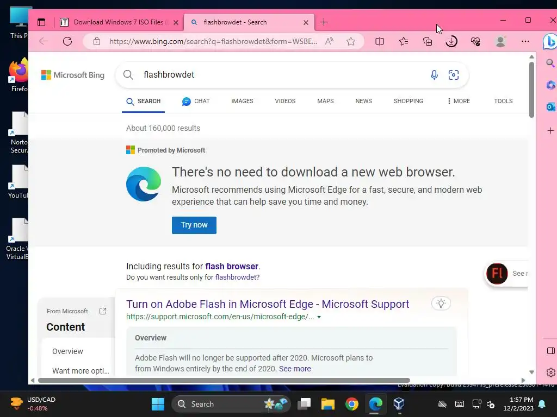557x417 pixels.
Task: Click the vertical page scrollbar thumb
Action: [x=531, y=90]
